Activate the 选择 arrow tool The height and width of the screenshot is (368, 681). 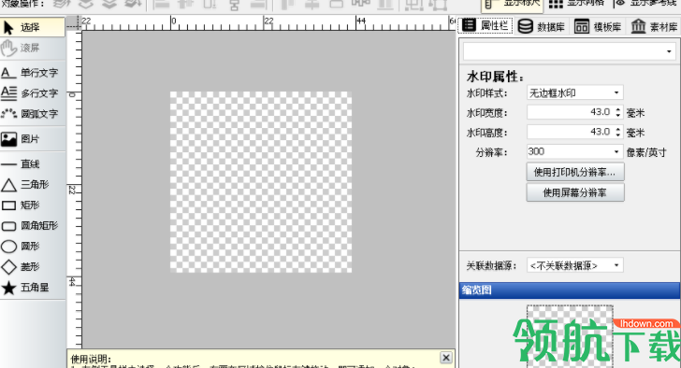point(32,27)
